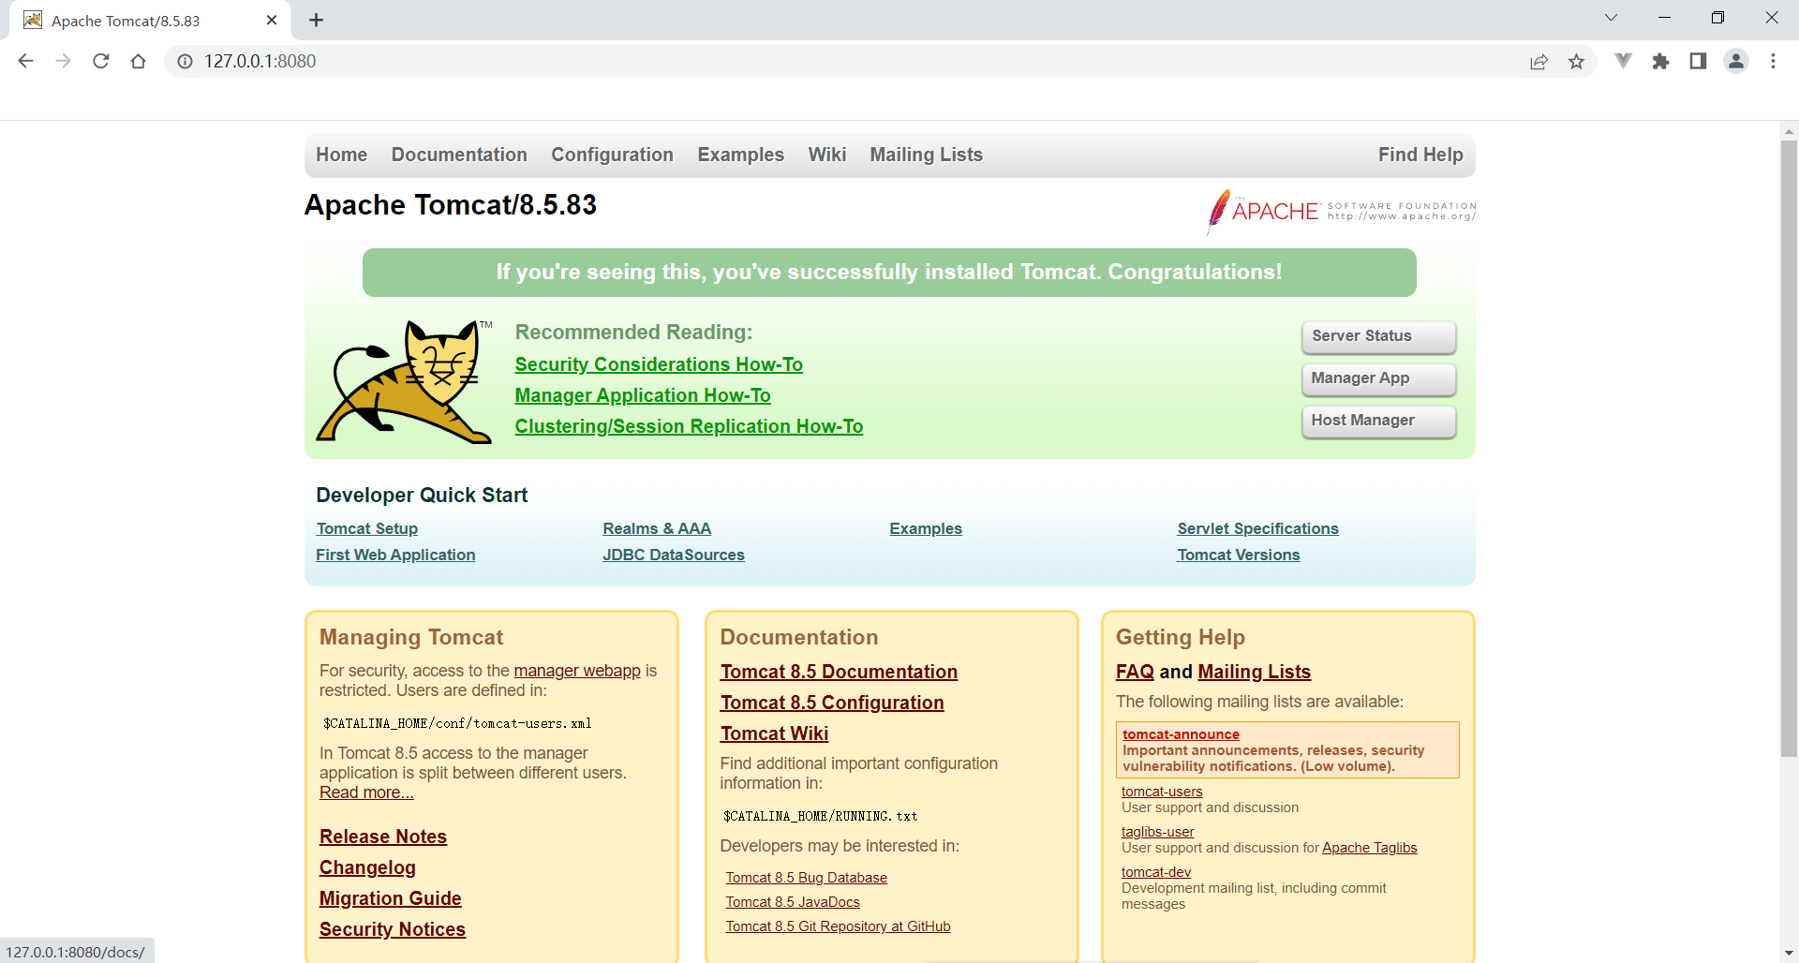Screen dimensions: 1799x963
Task: Open Tomcat 8.5 Git Repository link
Action: click(x=838, y=926)
